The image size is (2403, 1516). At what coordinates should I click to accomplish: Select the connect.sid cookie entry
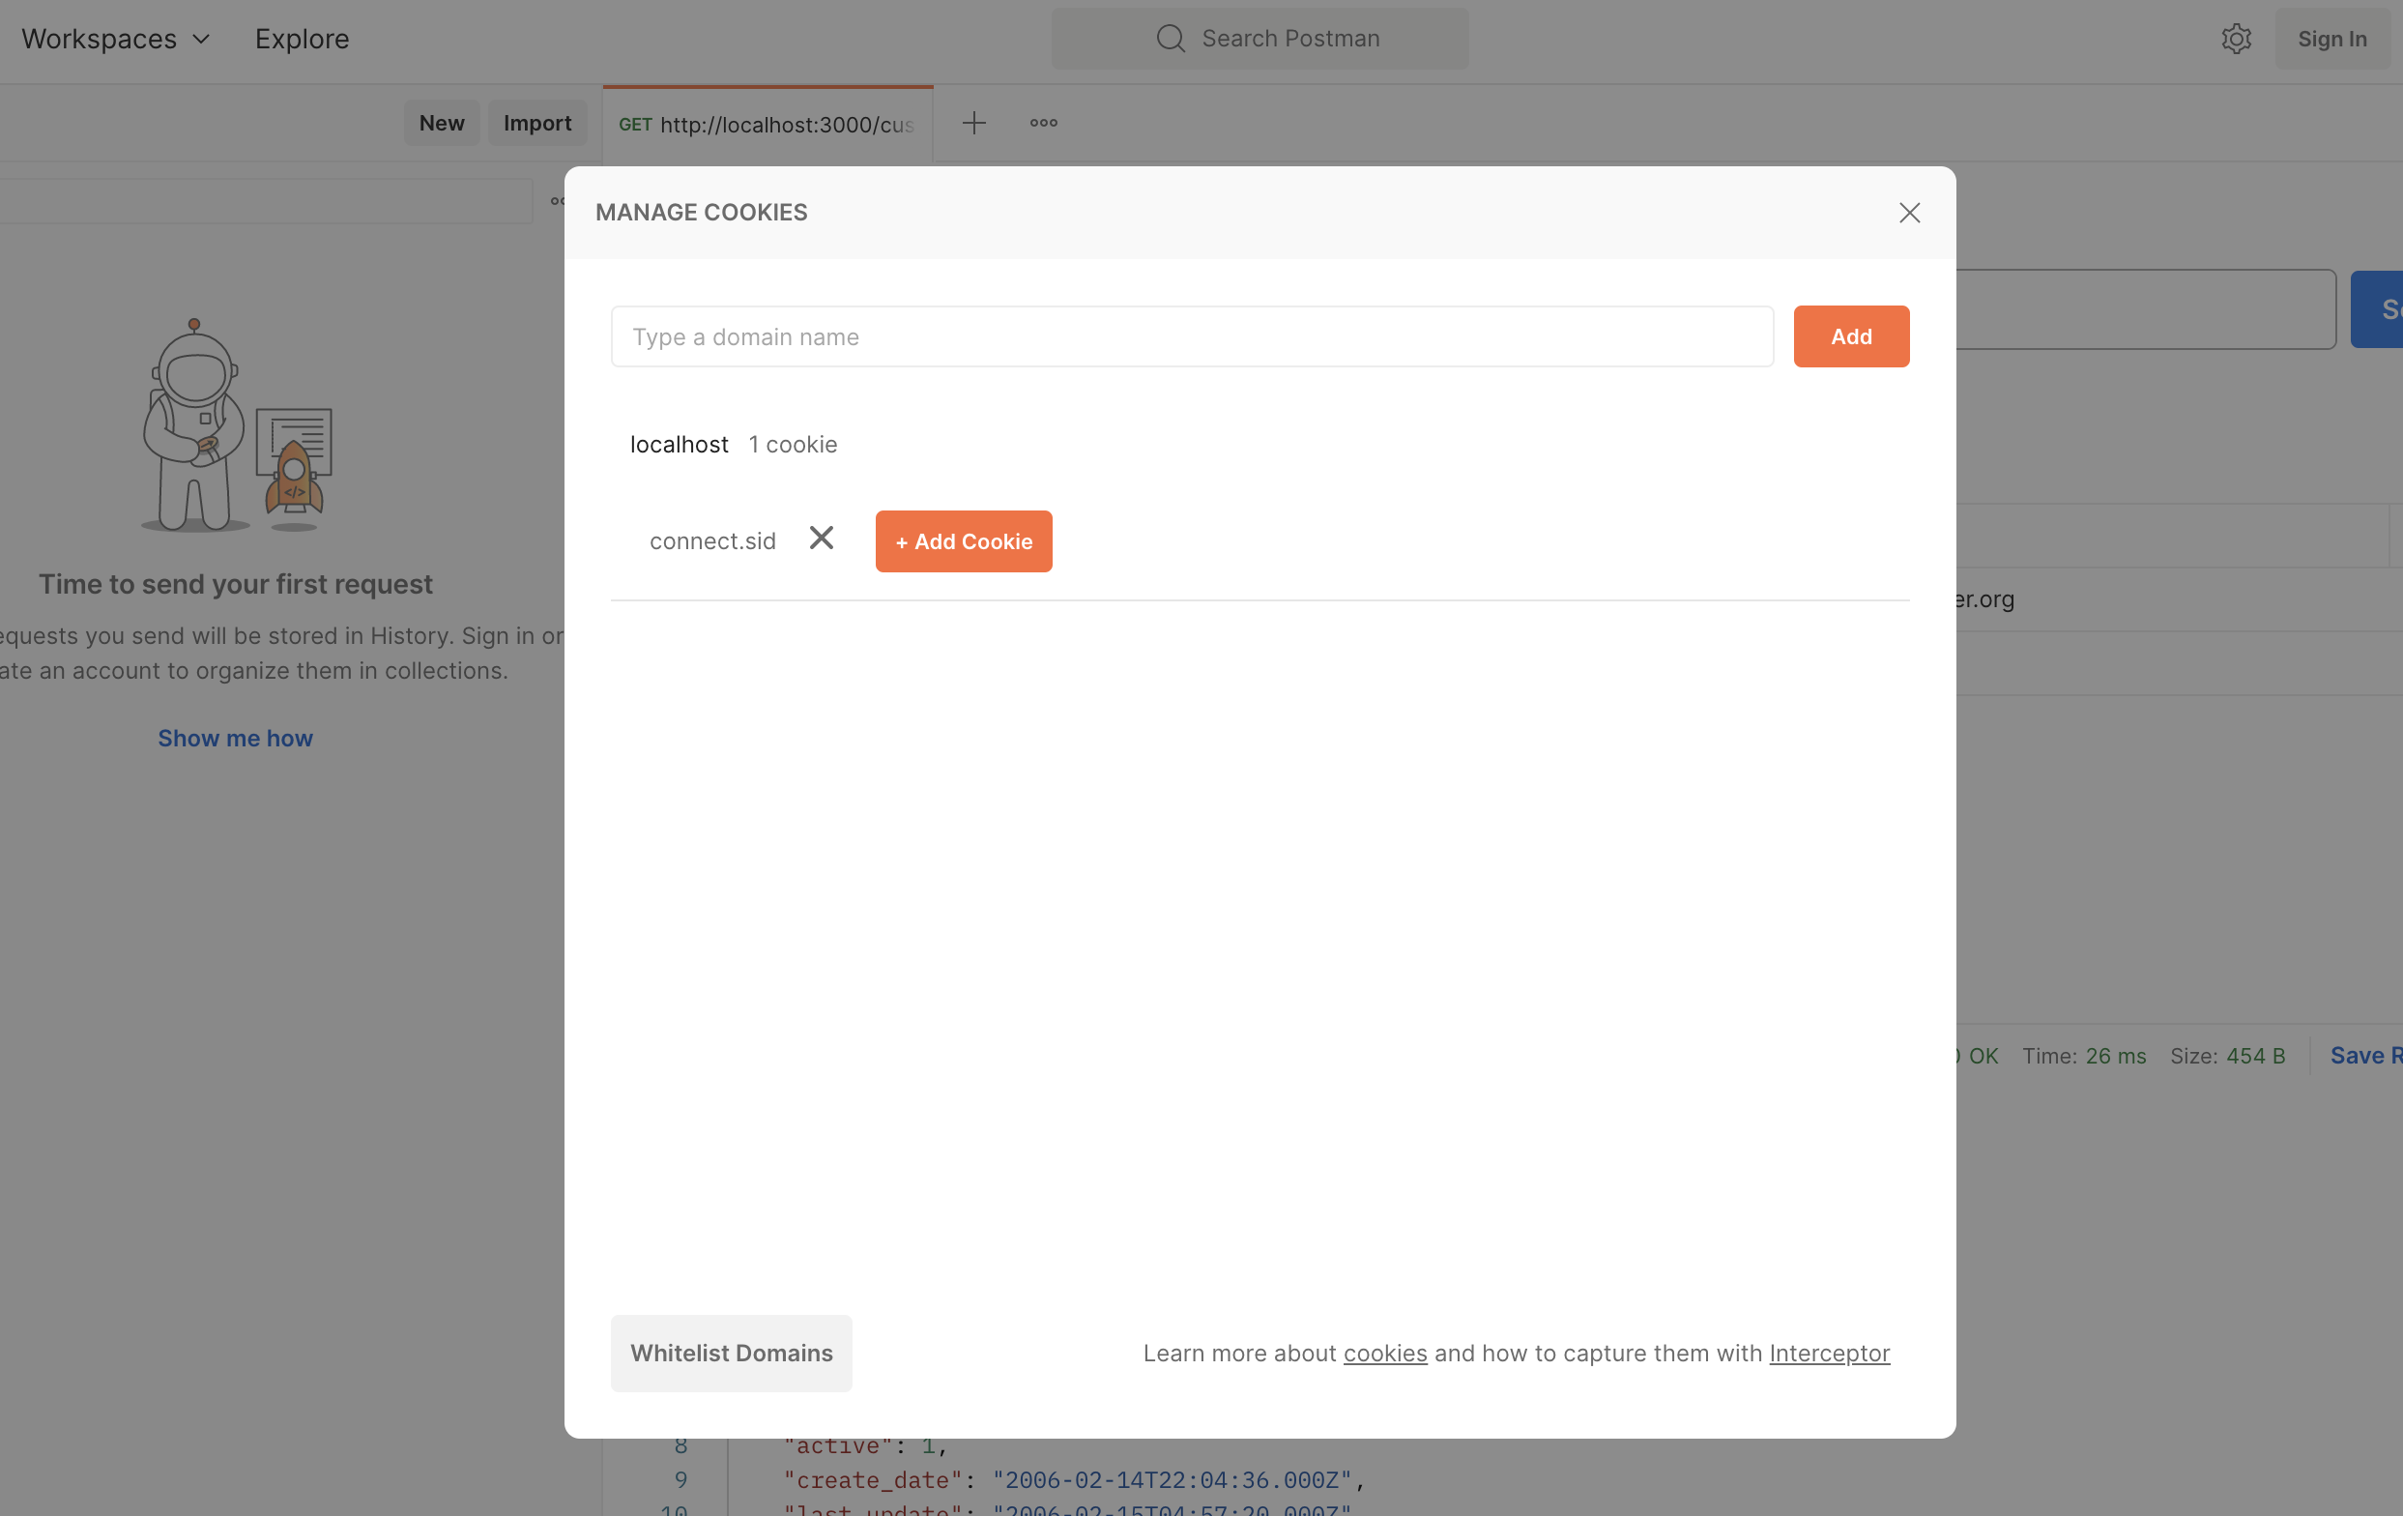(711, 540)
